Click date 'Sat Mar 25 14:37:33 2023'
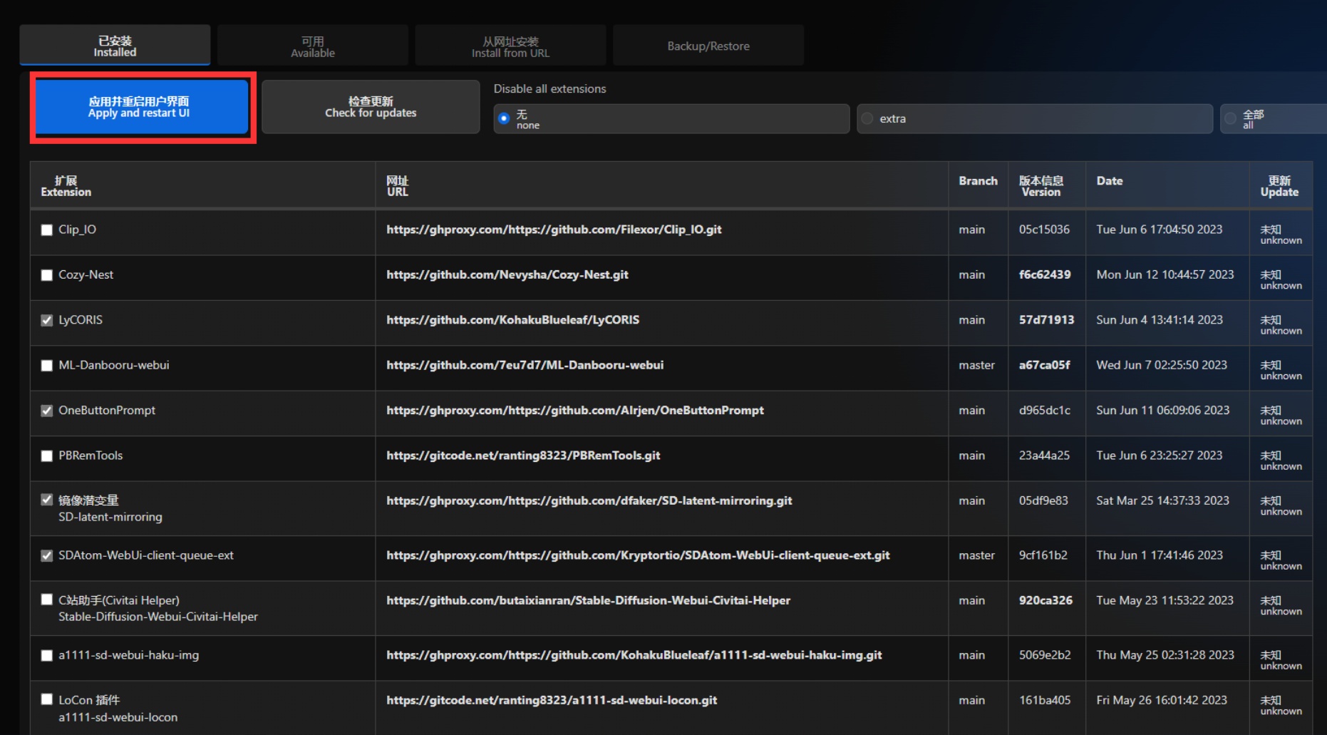This screenshot has width=1327, height=735. [1162, 500]
